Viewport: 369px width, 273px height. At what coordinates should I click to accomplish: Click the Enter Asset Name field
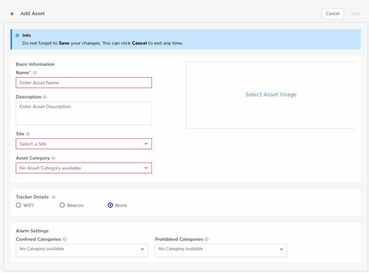[x=83, y=83]
